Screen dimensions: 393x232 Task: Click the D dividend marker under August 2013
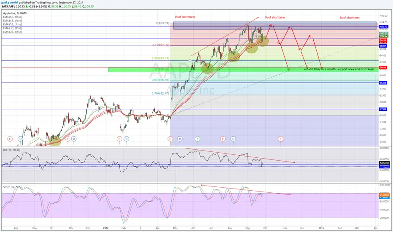click(x=20, y=139)
